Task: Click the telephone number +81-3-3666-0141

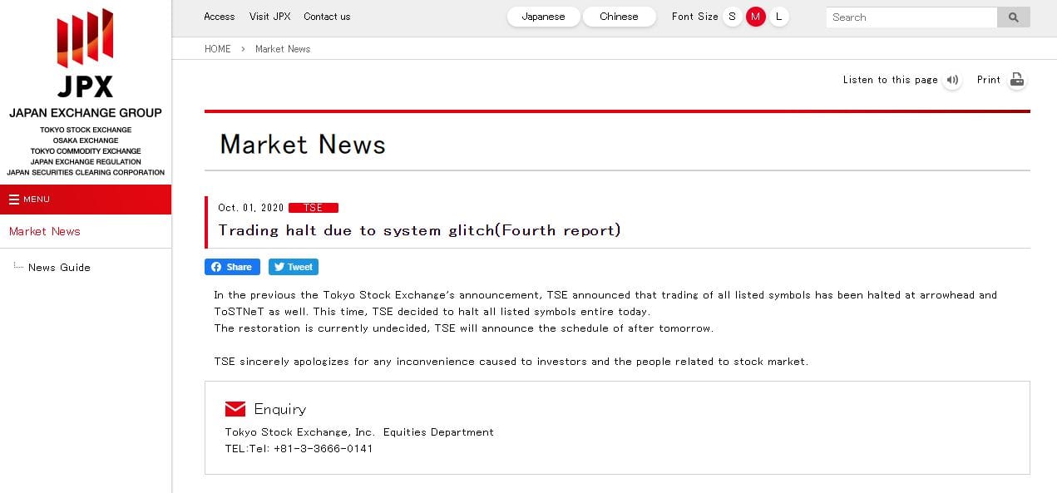Action: click(323, 449)
